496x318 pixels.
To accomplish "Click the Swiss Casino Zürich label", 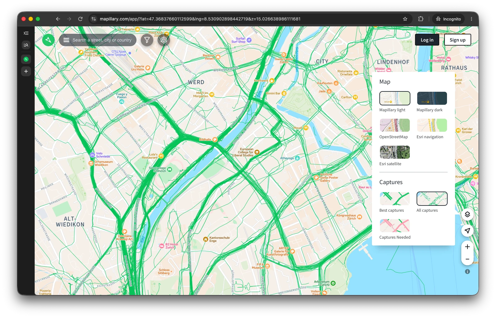I will click(x=284, y=60).
